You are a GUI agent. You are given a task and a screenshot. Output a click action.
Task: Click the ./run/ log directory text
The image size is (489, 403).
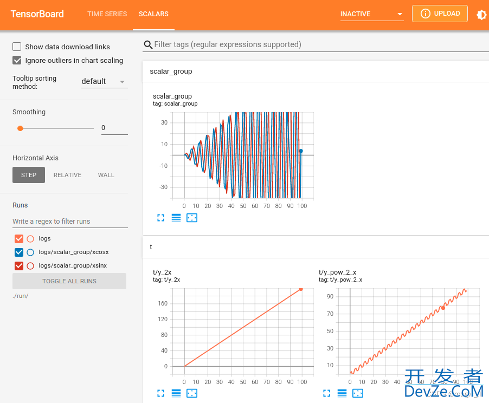click(20, 296)
